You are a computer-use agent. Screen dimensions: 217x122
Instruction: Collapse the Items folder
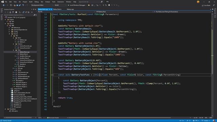(x=14, y=38)
